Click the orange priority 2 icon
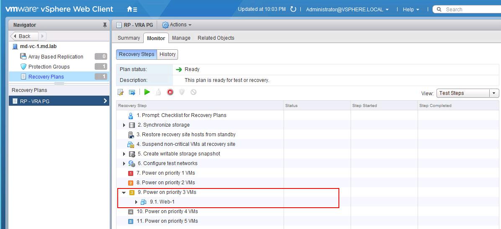501x229 pixels. (x=130, y=183)
